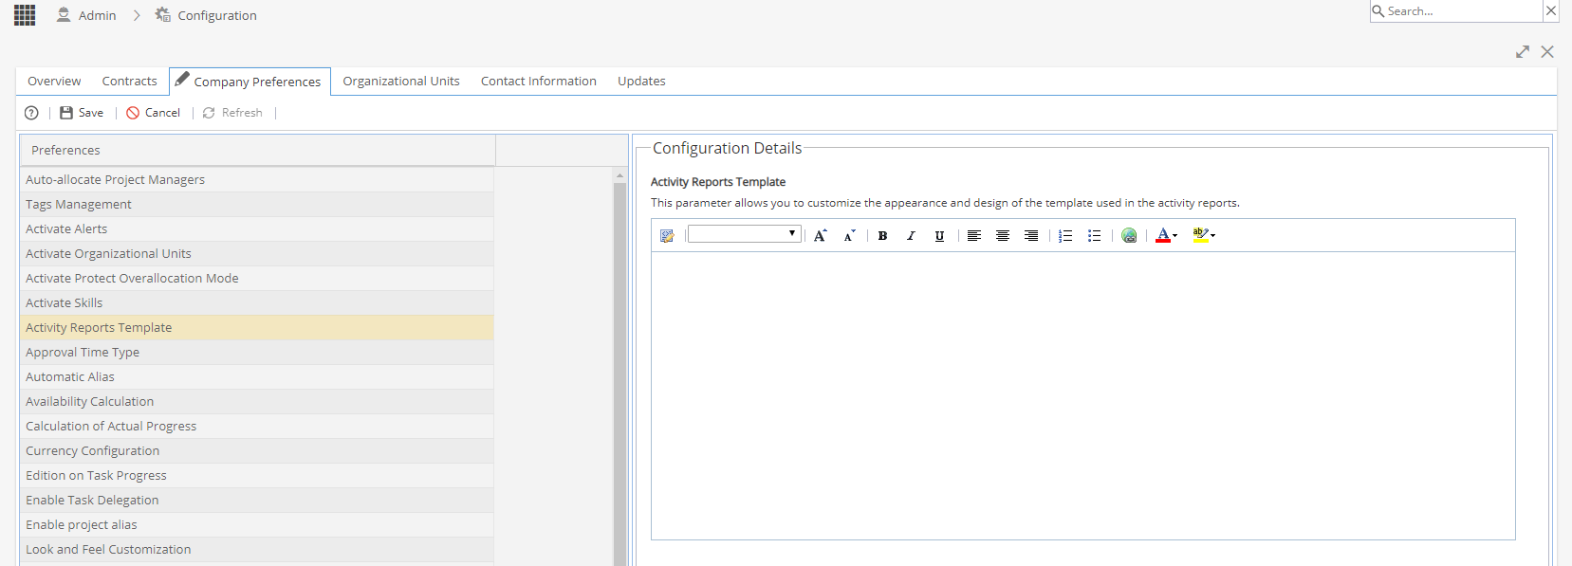Apply the yellow highlight color
The width and height of the screenshot is (1572, 566).
1200,235
